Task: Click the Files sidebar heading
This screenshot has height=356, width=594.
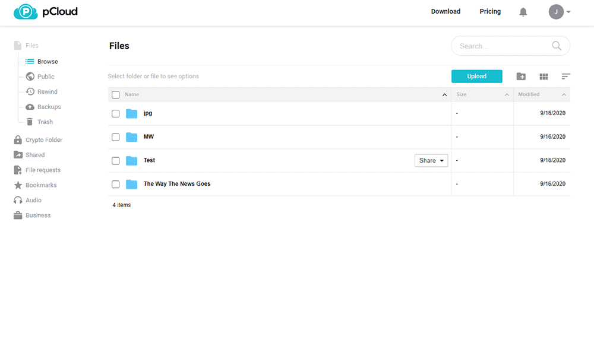Action: tap(32, 46)
